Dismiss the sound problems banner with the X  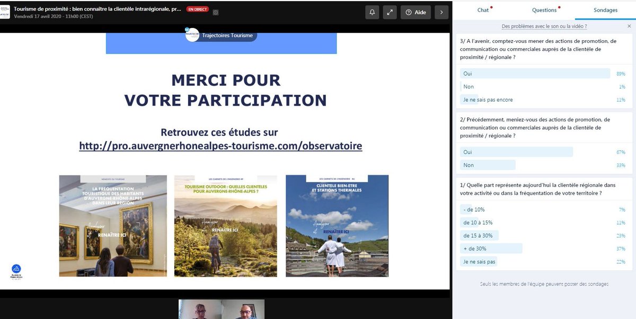pos(629,26)
